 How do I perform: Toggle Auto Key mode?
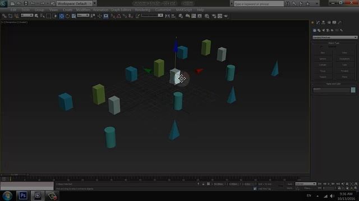290,184
